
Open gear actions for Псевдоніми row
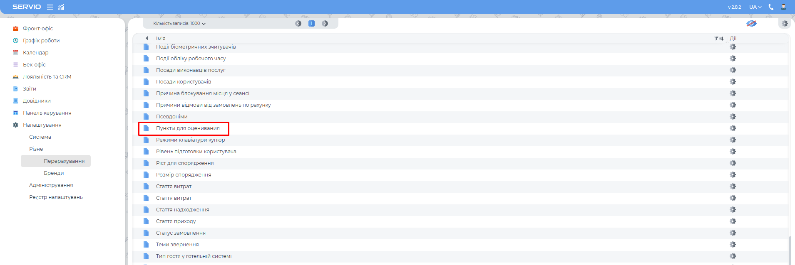(x=733, y=117)
